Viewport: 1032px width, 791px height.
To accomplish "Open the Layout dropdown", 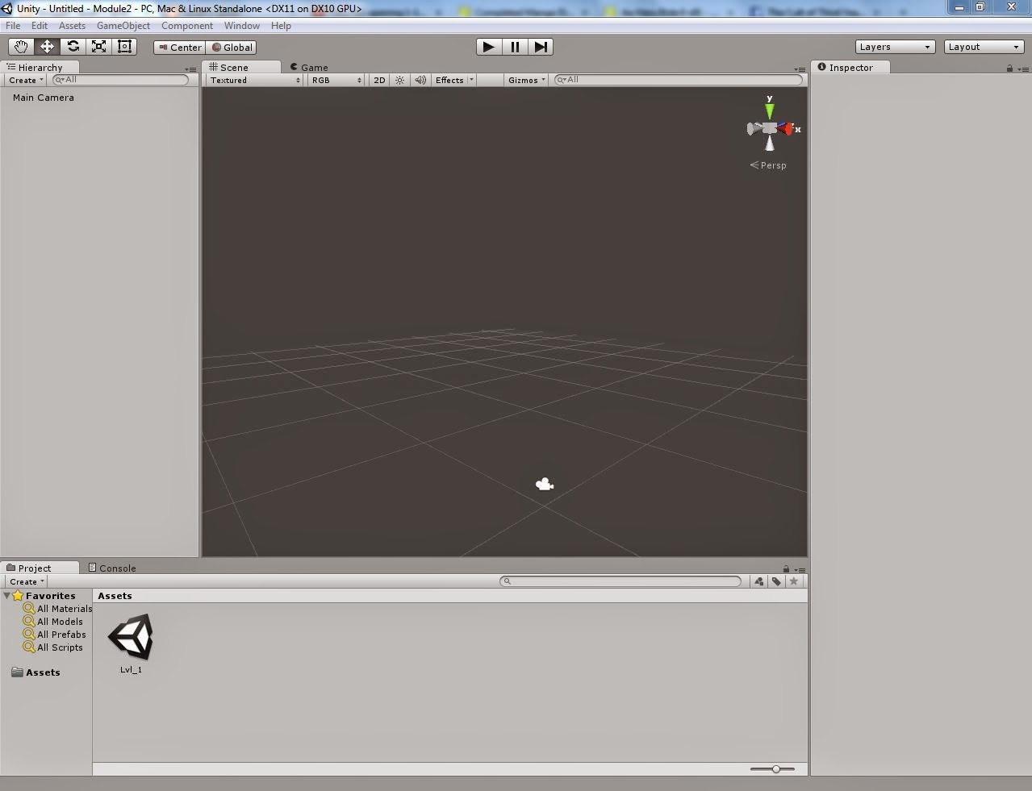I will click(983, 46).
